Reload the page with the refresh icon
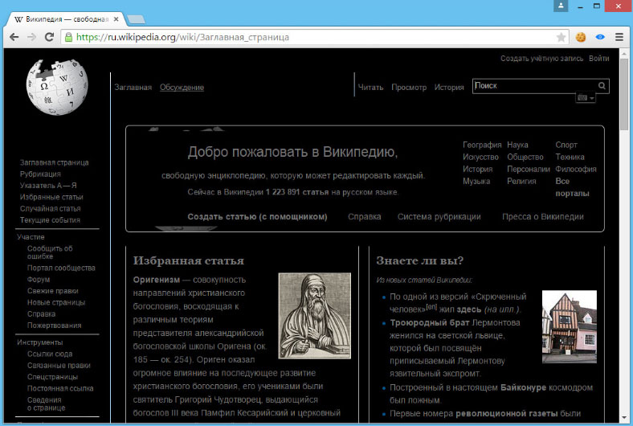Viewport: 633px width, 426px height. click(49, 37)
